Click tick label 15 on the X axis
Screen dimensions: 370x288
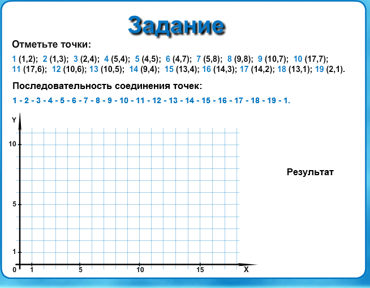click(200, 270)
